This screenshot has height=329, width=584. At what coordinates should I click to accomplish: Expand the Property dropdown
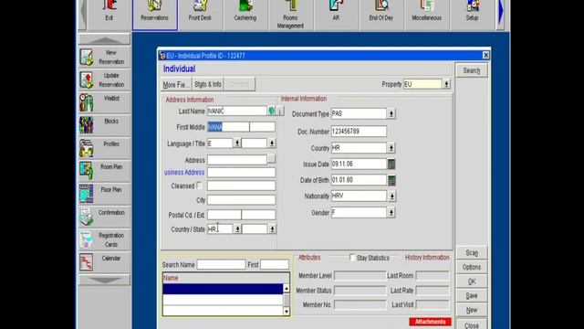pos(446,84)
